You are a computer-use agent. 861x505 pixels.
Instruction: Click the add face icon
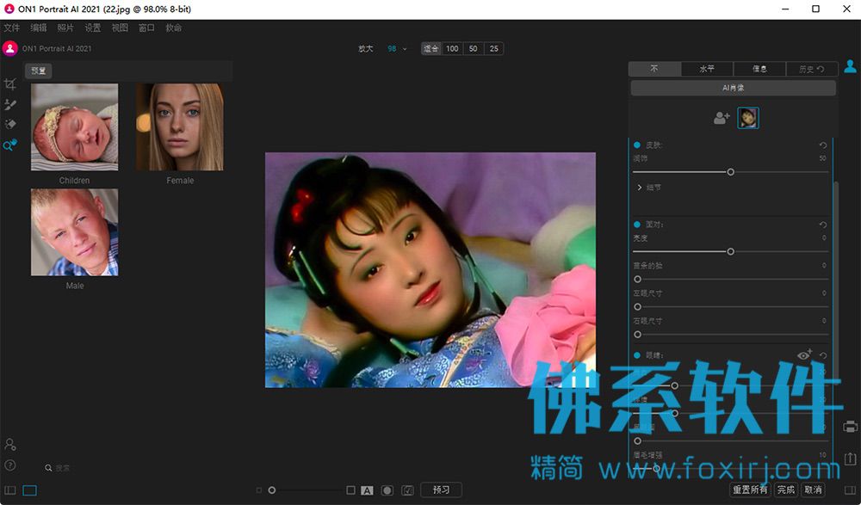click(722, 118)
